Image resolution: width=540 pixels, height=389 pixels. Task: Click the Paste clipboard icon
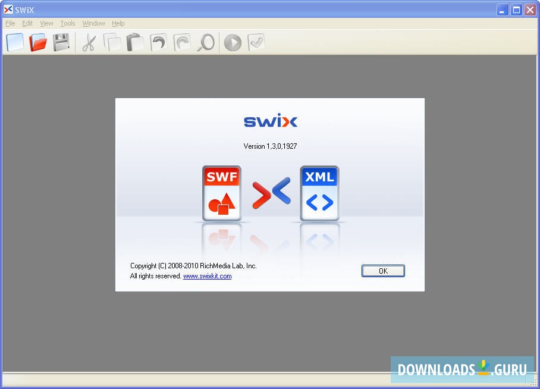coord(136,42)
